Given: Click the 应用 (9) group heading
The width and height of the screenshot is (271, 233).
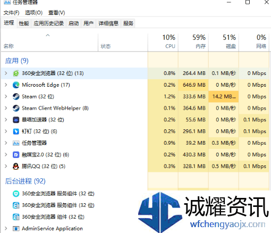Looking at the screenshot, I should pyautogui.click(x=17, y=61).
